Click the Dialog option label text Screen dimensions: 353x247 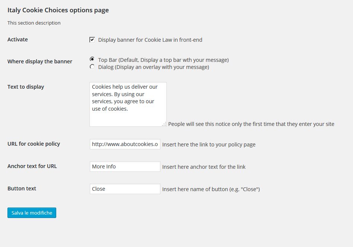pyautogui.click(x=153, y=67)
